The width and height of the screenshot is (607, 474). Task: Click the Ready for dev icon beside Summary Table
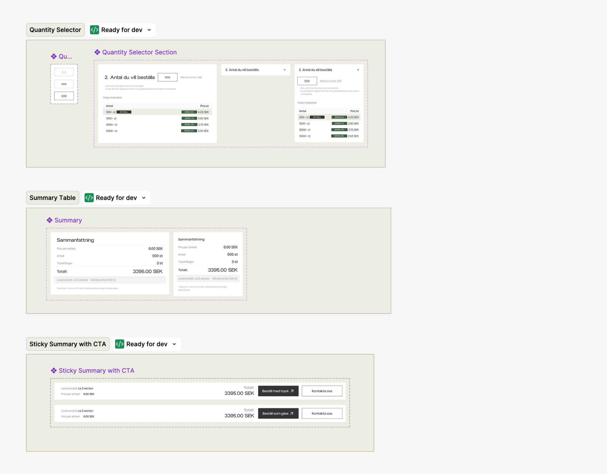click(89, 198)
